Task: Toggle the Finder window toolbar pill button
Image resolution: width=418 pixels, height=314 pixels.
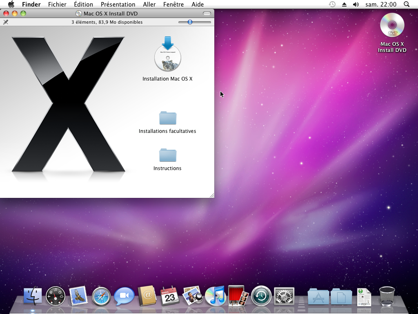Action: [x=207, y=13]
